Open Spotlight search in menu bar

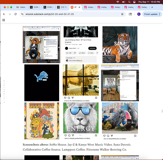(129, 2)
